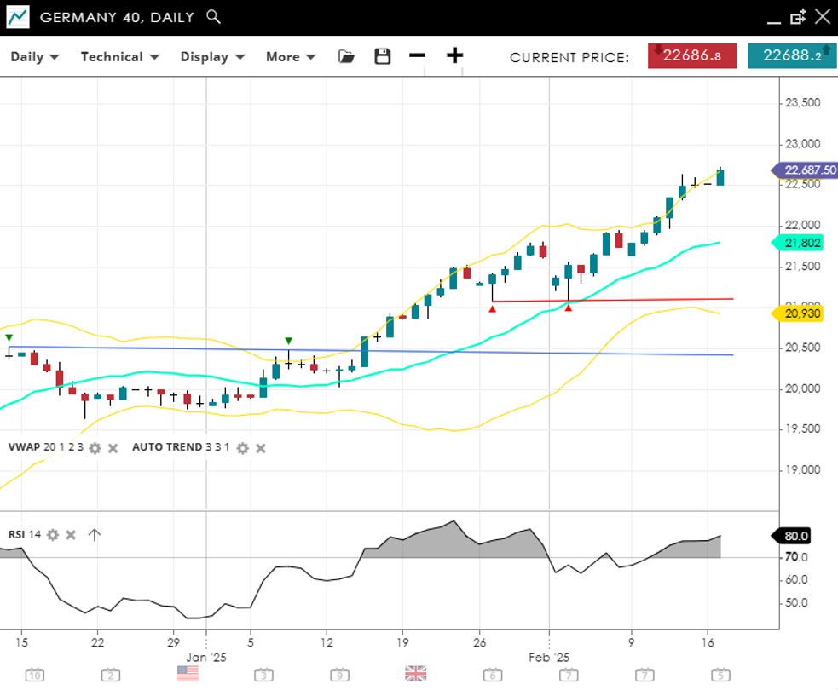The height and width of the screenshot is (690, 838).
Task: Open the Display dropdown menu
Action: 212,57
